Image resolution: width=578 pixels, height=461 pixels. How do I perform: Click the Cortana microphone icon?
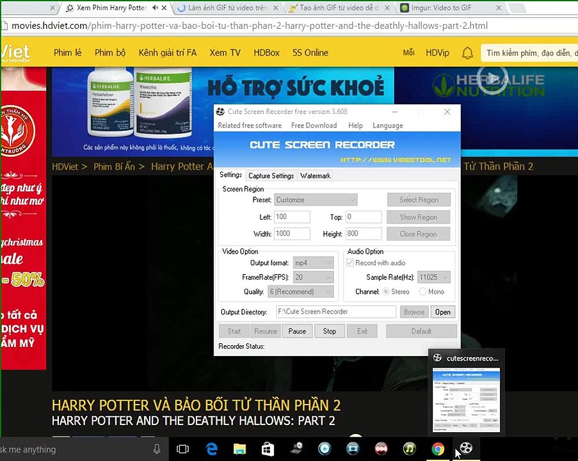click(157, 449)
